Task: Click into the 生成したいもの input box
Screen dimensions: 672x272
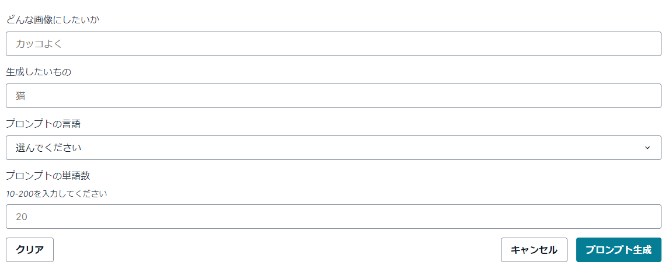Action: (x=333, y=96)
